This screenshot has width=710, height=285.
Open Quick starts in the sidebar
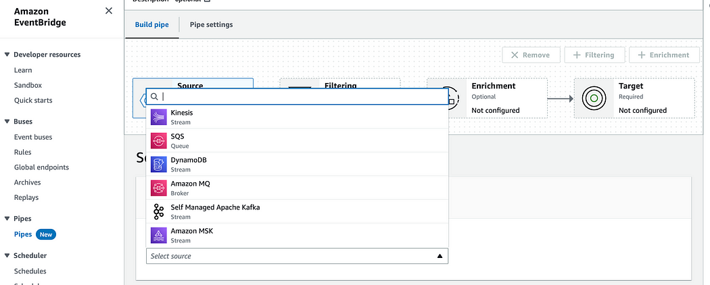pos(33,101)
